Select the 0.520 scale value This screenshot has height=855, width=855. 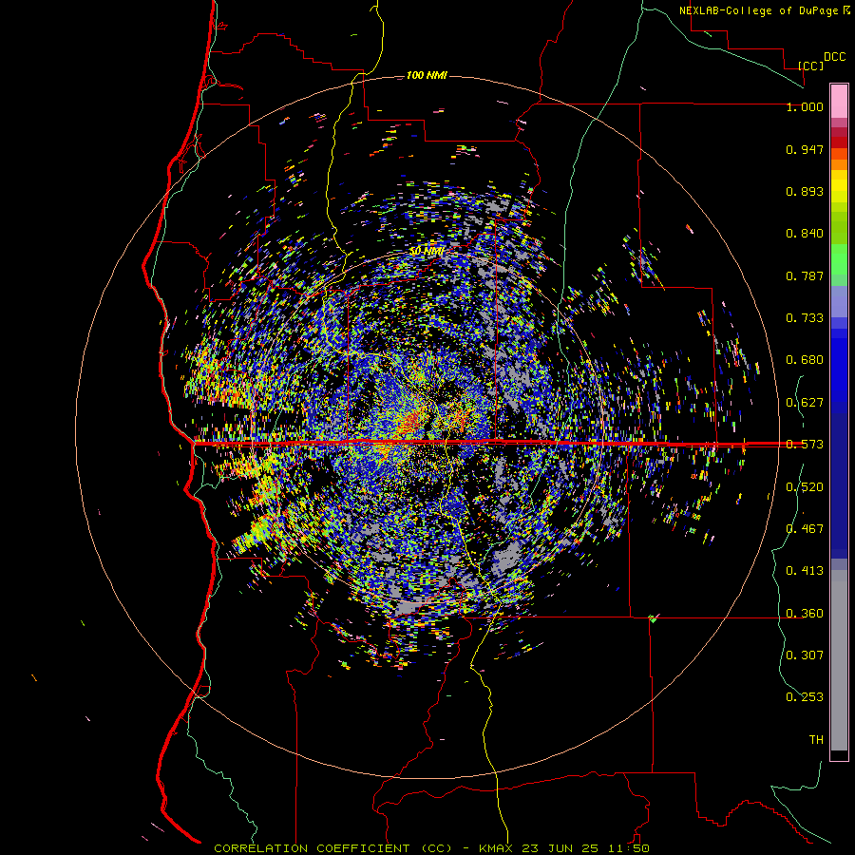point(805,487)
